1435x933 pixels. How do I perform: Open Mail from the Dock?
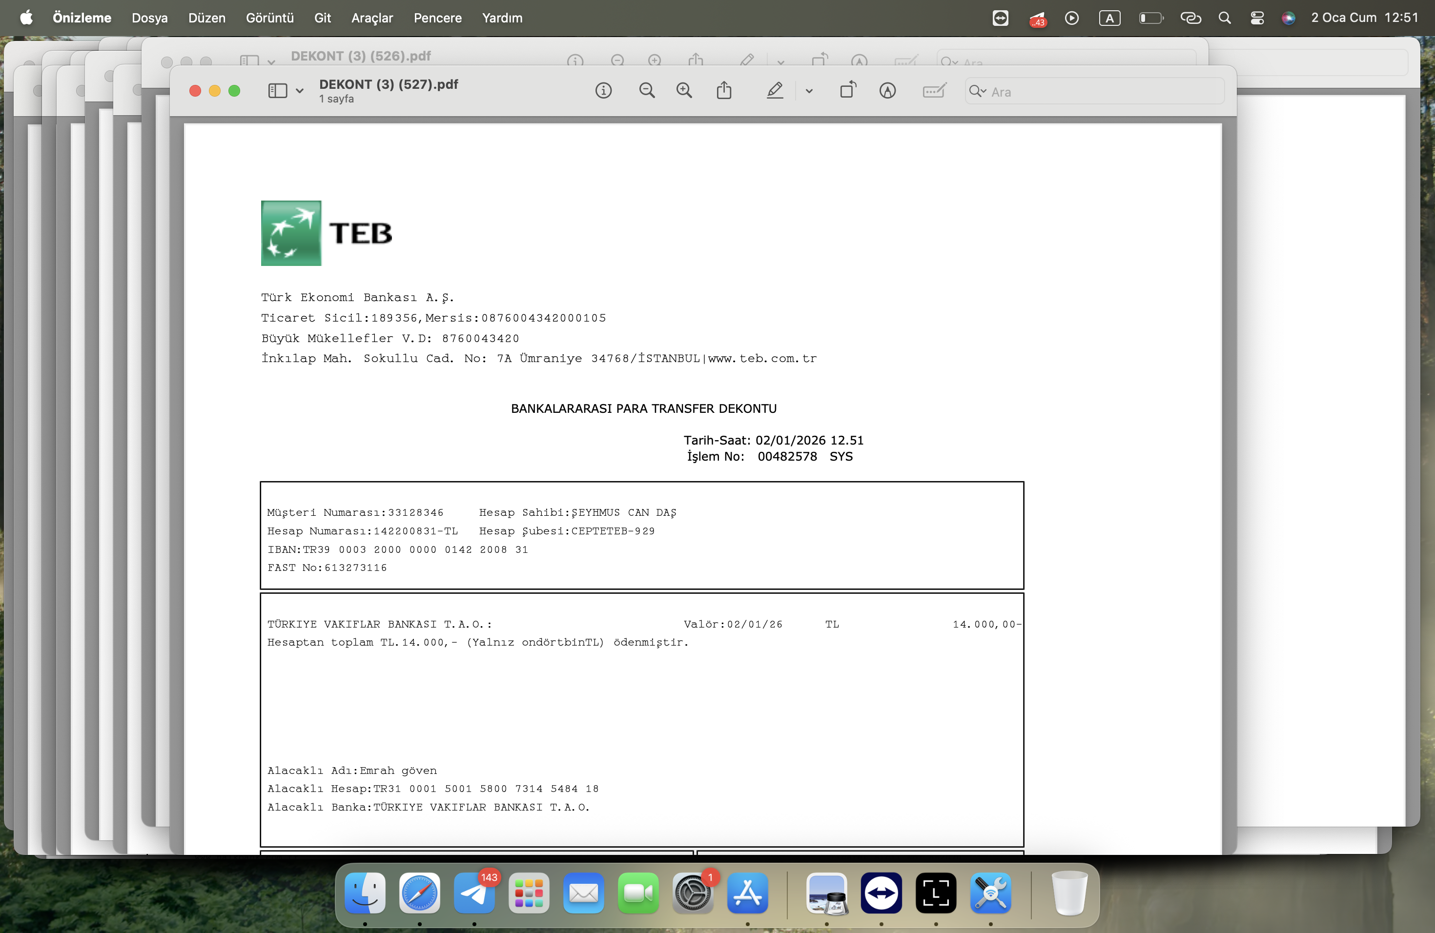(x=584, y=892)
